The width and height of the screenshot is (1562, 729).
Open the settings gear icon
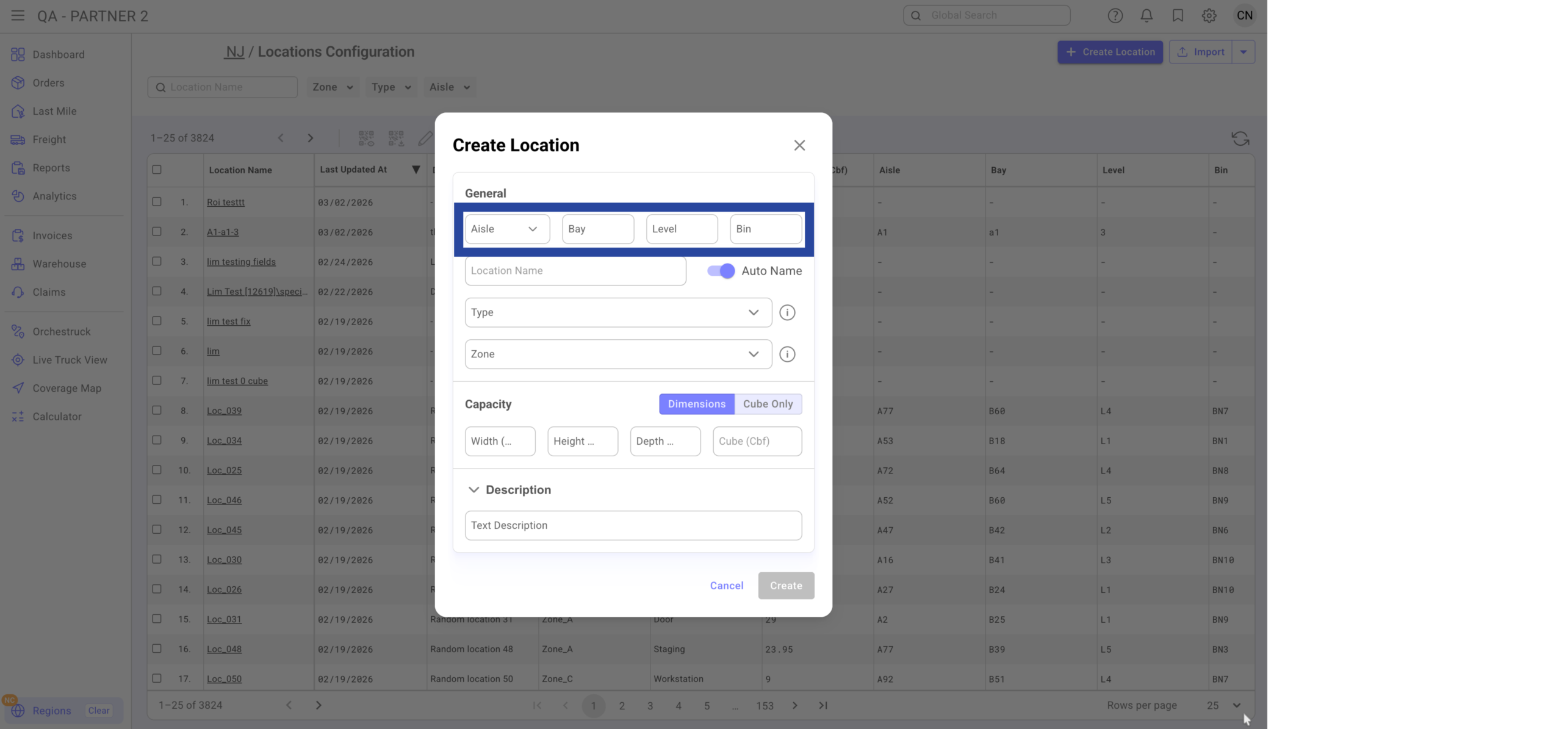[1209, 16]
